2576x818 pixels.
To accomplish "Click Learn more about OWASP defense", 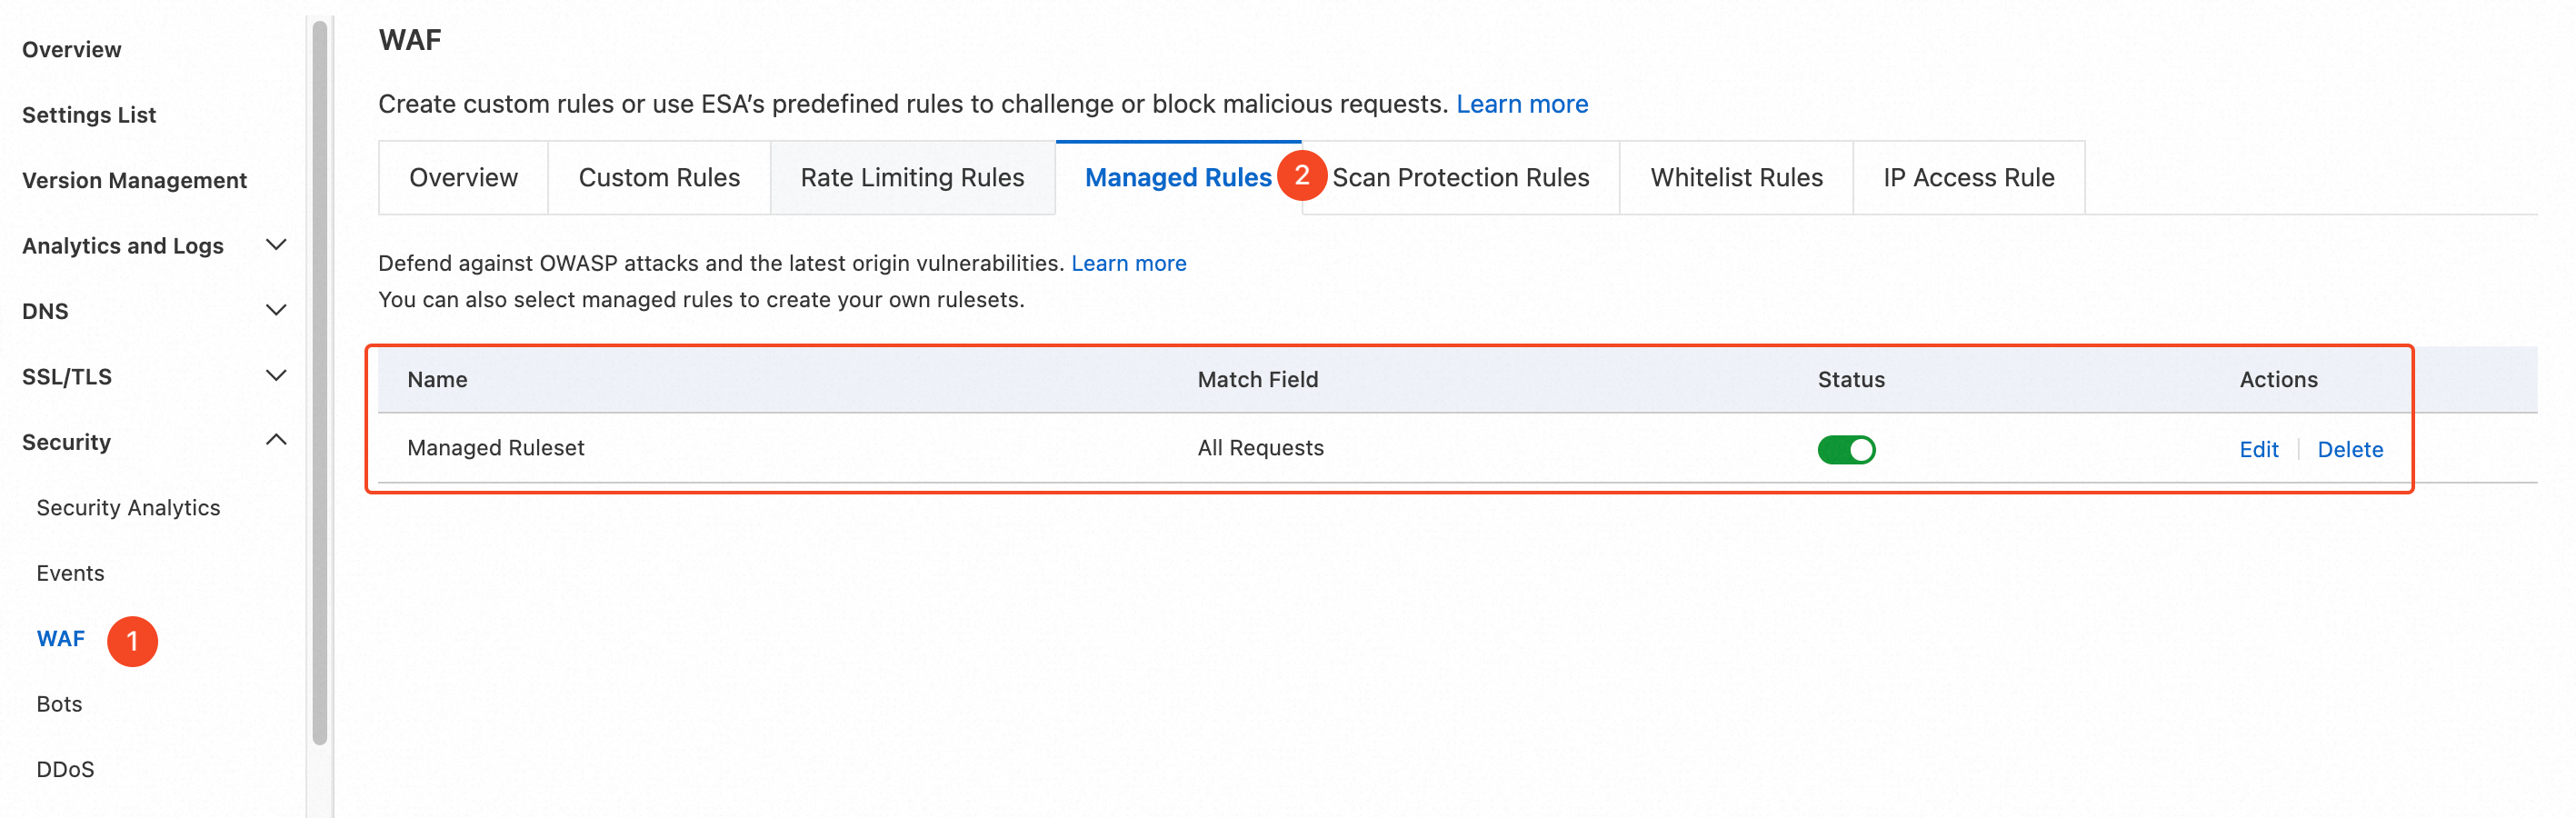I will pos(1129,263).
